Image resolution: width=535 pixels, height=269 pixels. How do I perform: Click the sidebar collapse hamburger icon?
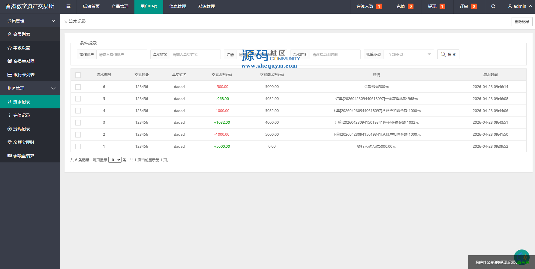pyautogui.click(x=68, y=6)
